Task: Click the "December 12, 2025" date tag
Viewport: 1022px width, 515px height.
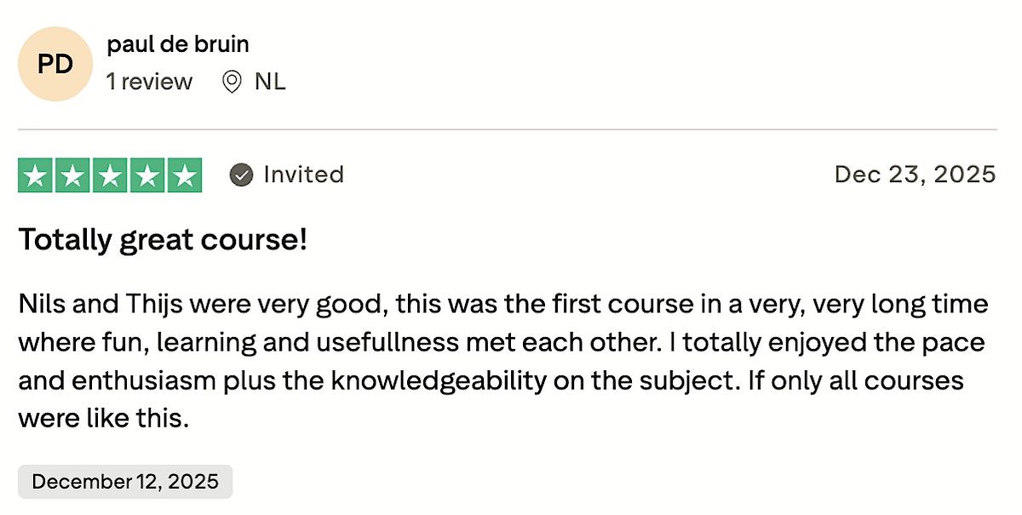Action: 124,482
